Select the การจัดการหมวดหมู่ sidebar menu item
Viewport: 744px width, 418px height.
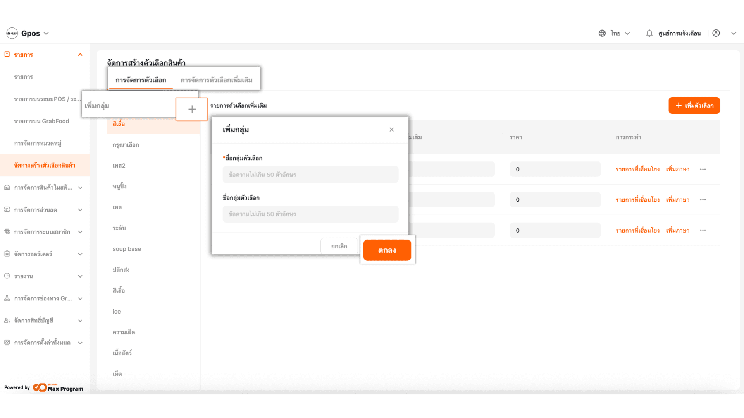(x=38, y=143)
